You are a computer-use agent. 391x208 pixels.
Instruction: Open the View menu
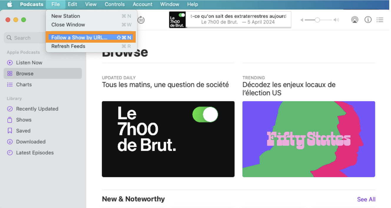[91, 4]
